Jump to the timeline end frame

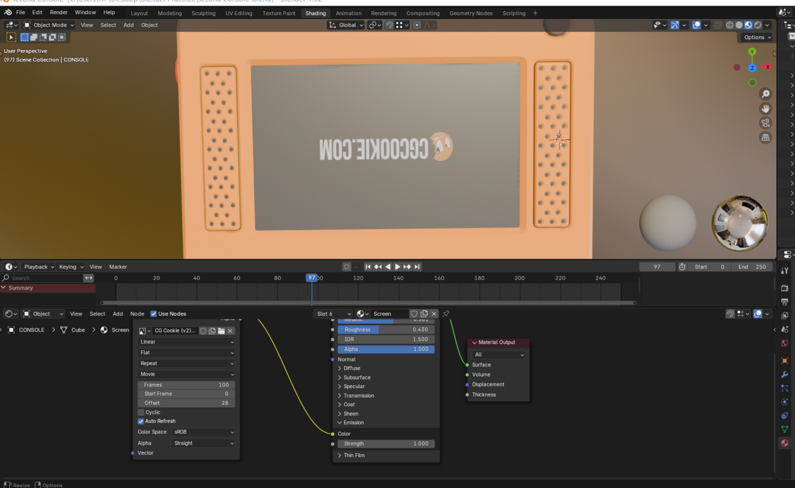(417, 267)
